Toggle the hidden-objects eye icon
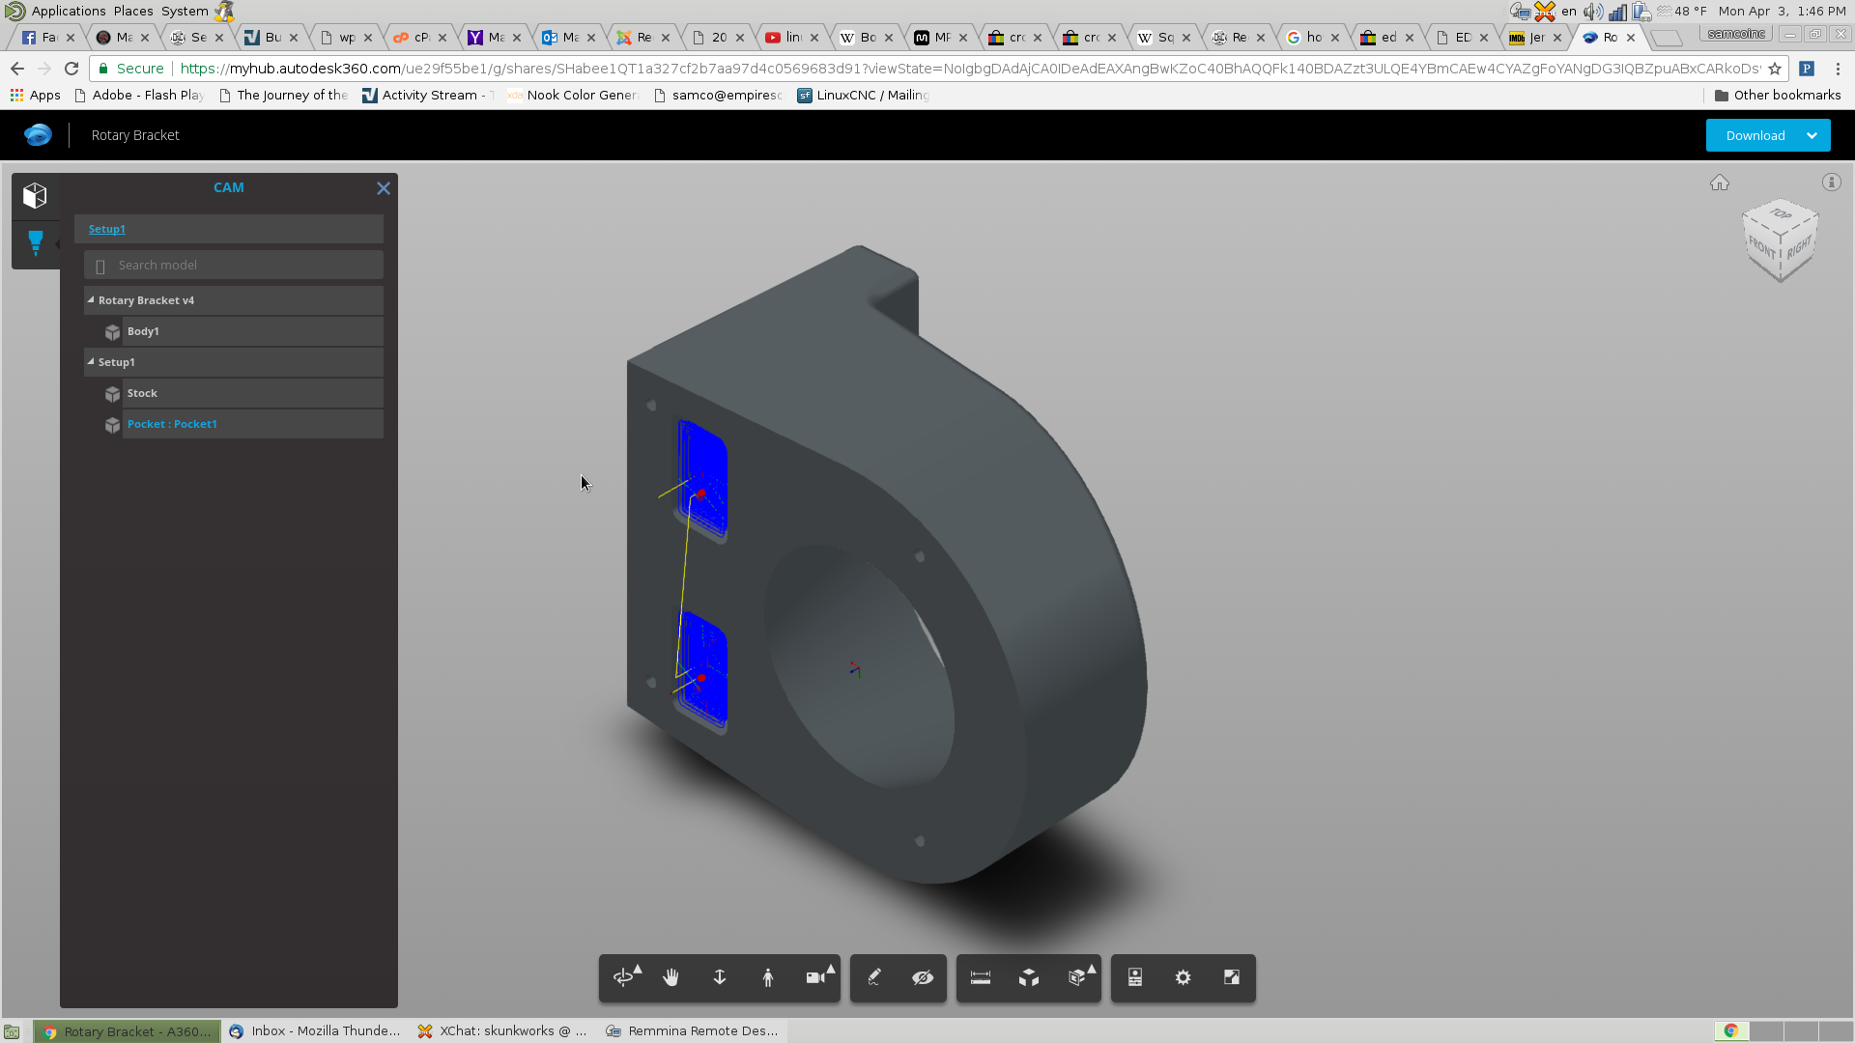 coord(923,977)
